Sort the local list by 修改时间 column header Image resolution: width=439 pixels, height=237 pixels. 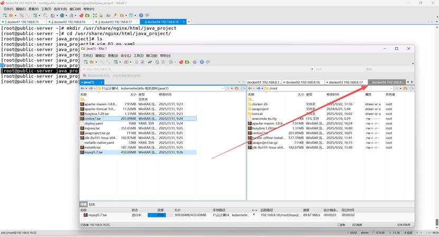[165, 95]
